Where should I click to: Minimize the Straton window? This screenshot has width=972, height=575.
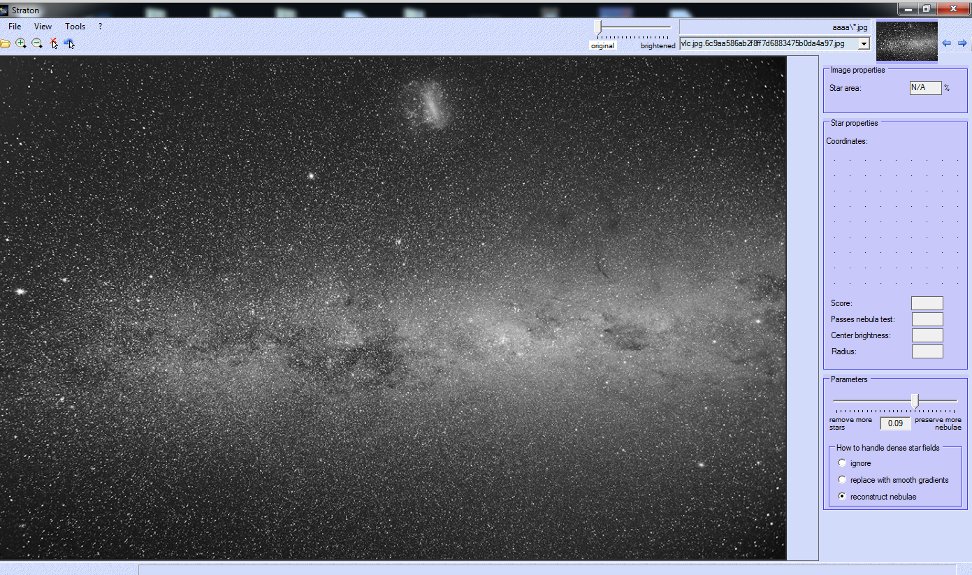tap(908, 8)
